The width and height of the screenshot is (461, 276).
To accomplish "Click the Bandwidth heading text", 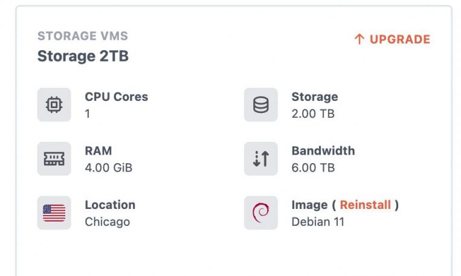I will click(323, 150).
